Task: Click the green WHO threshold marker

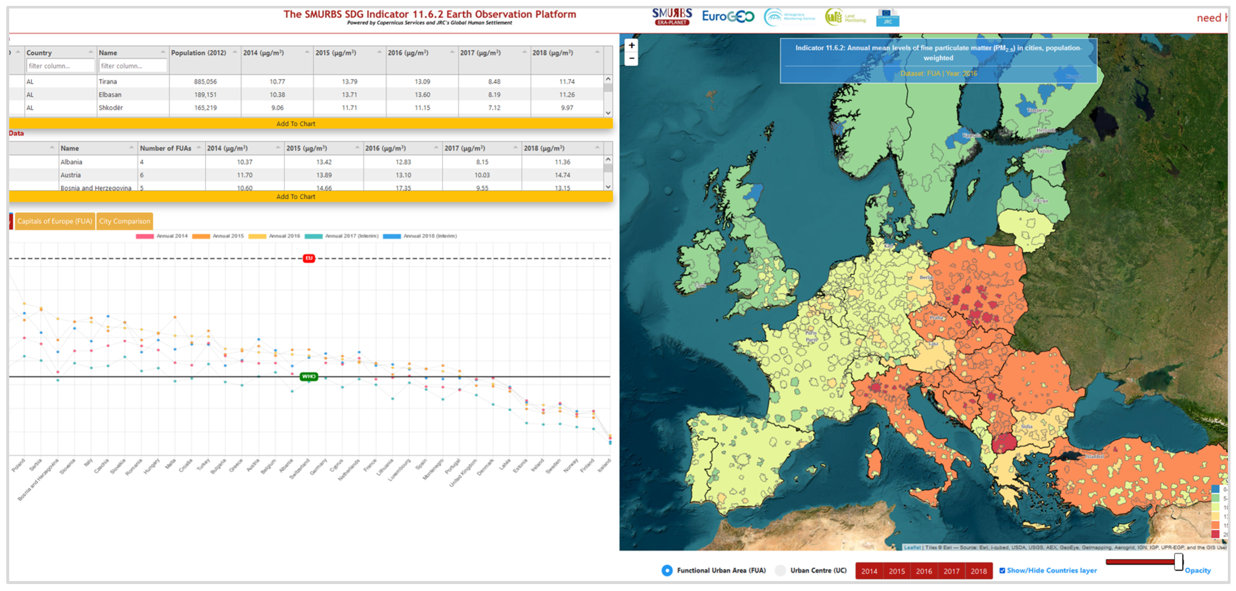Action: (x=309, y=377)
